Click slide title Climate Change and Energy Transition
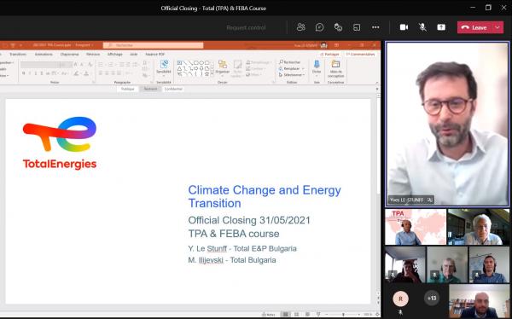 (265, 196)
